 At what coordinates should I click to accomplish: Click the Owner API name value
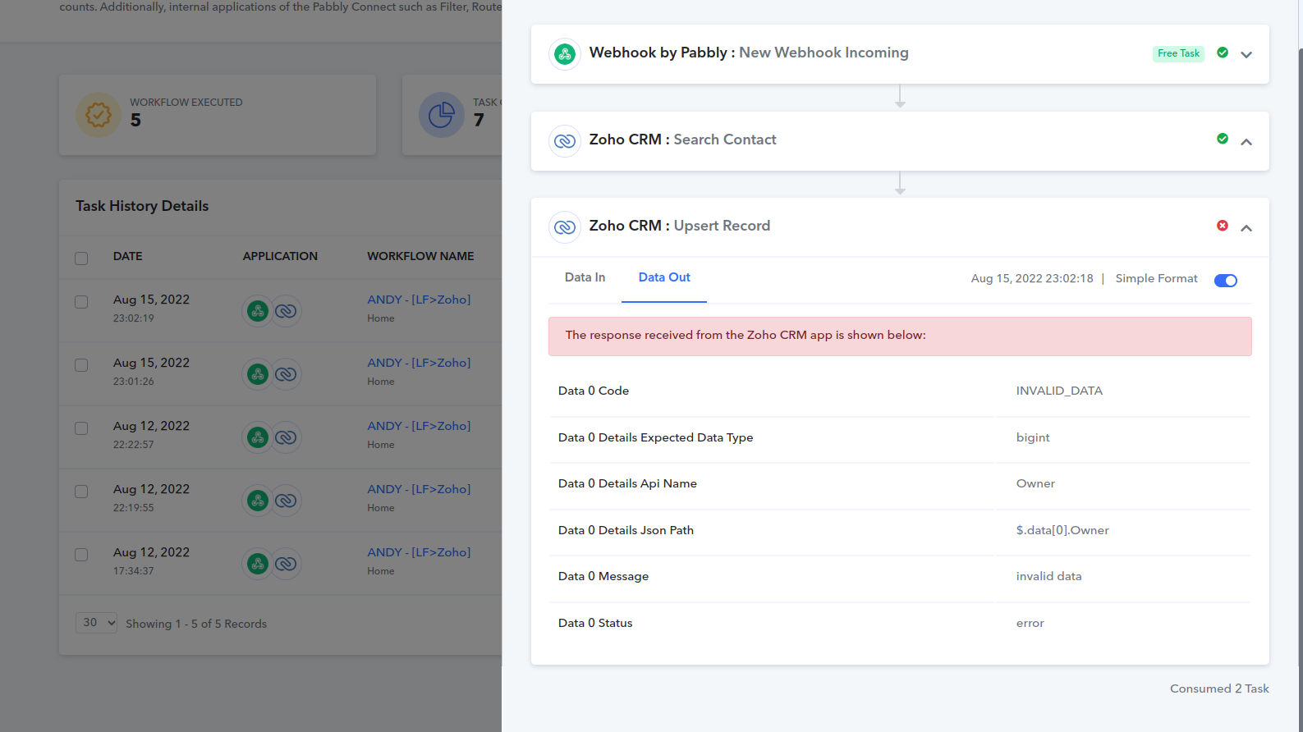coord(1035,483)
